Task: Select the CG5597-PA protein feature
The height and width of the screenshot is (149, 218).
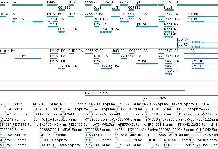Action: pos(89,53)
